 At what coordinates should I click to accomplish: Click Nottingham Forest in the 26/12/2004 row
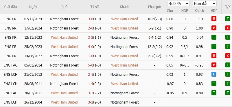point(125,102)
